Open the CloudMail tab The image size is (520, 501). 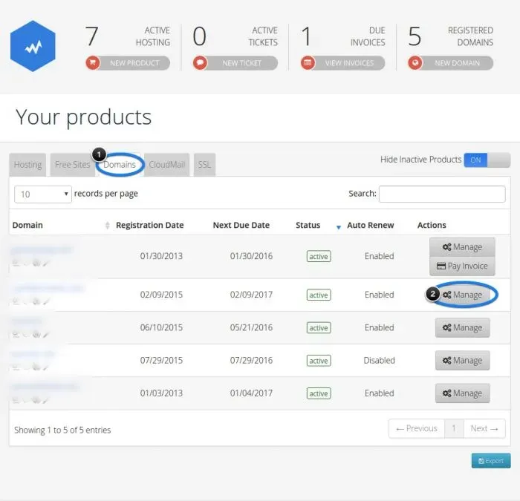click(167, 164)
